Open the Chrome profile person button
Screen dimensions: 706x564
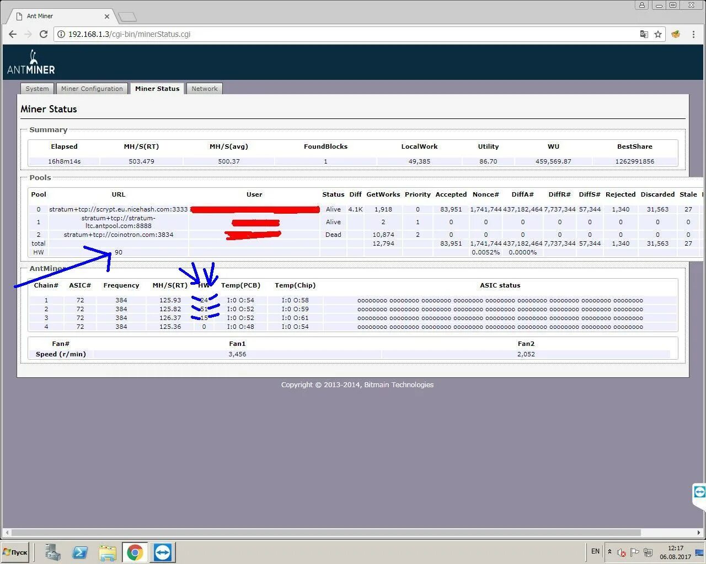(x=641, y=5)
